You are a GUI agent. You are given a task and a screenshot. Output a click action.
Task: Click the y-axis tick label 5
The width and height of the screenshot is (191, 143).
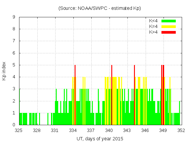(14, 65)
